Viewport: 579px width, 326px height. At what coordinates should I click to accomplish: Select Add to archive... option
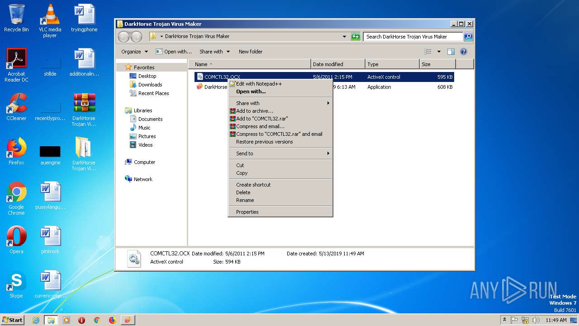[280, 111]
